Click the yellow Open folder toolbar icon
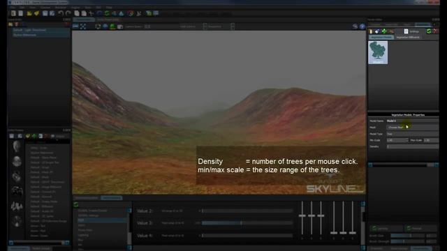Viewport: 447px width, 251px height. click(x=29, y=13)
